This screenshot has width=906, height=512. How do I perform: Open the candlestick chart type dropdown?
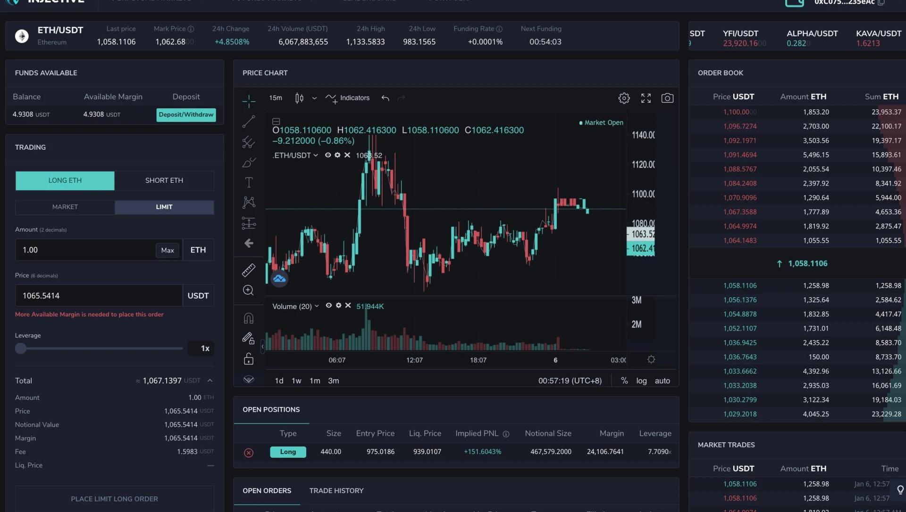(314, 98)
